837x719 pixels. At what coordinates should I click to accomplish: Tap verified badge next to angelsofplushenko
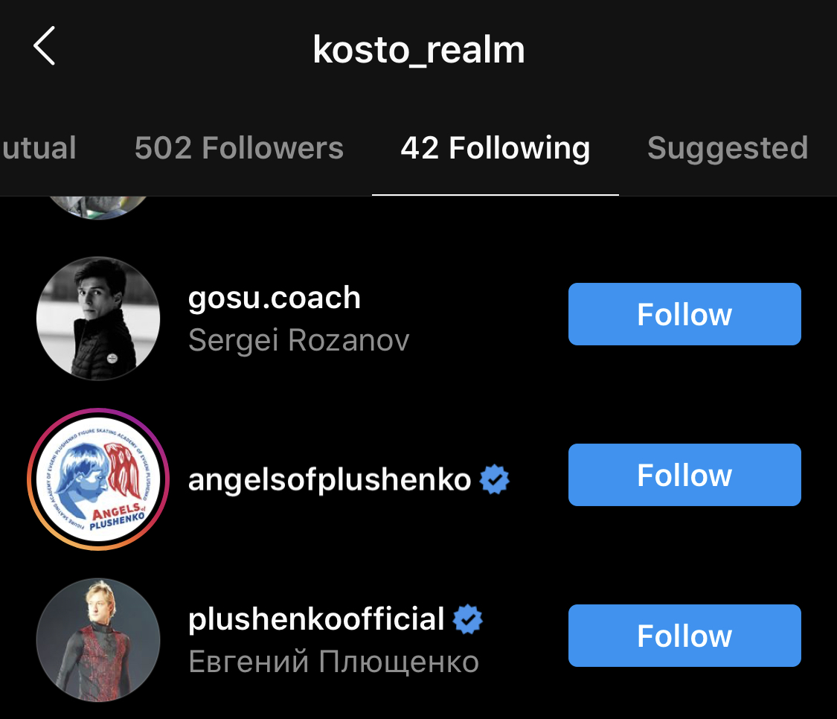coord(495,480)
